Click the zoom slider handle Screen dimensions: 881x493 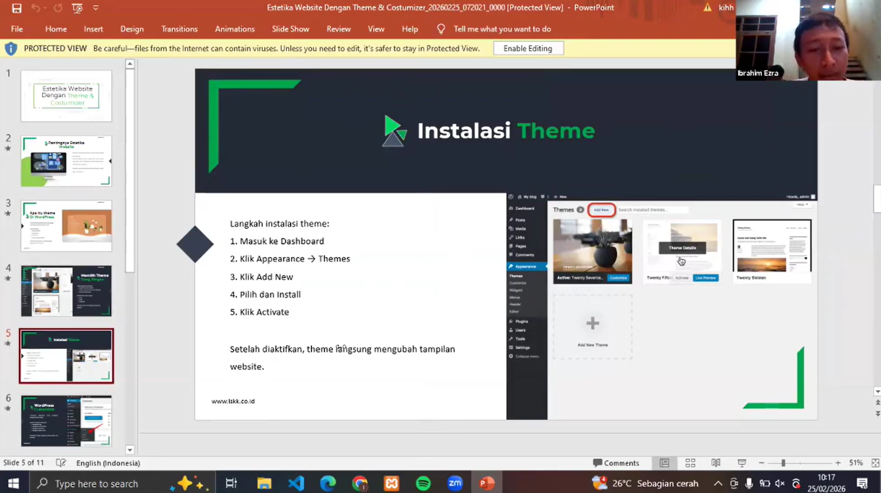click(x=783, y=463)
